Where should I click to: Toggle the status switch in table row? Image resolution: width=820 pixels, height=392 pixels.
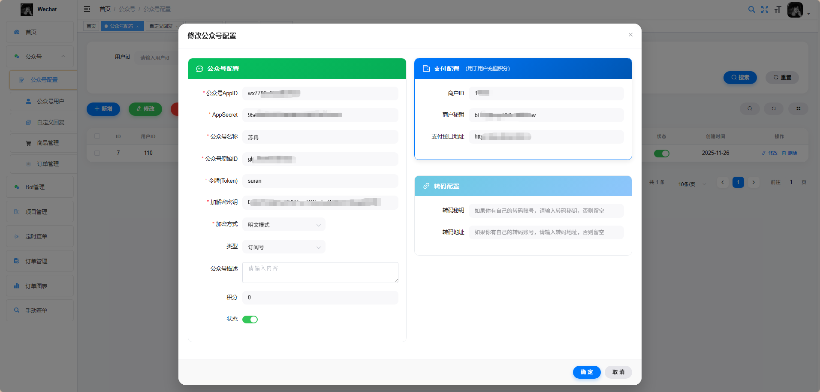661,153
